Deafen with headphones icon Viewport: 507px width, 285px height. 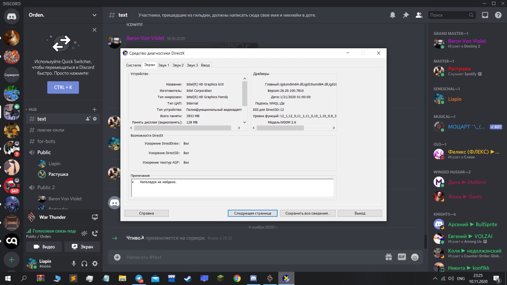click(x=84, y=264)
